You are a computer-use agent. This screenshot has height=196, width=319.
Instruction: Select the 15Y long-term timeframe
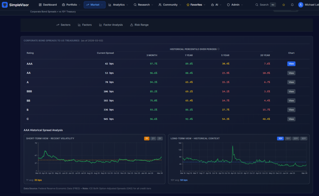click(288, 138)
